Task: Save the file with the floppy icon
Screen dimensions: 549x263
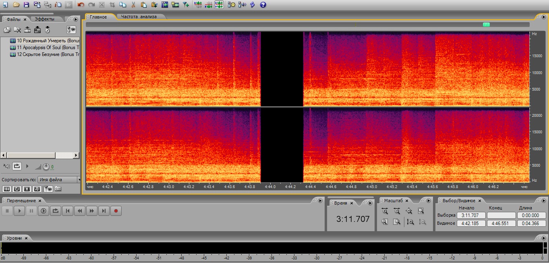Action: click(27, 5)
